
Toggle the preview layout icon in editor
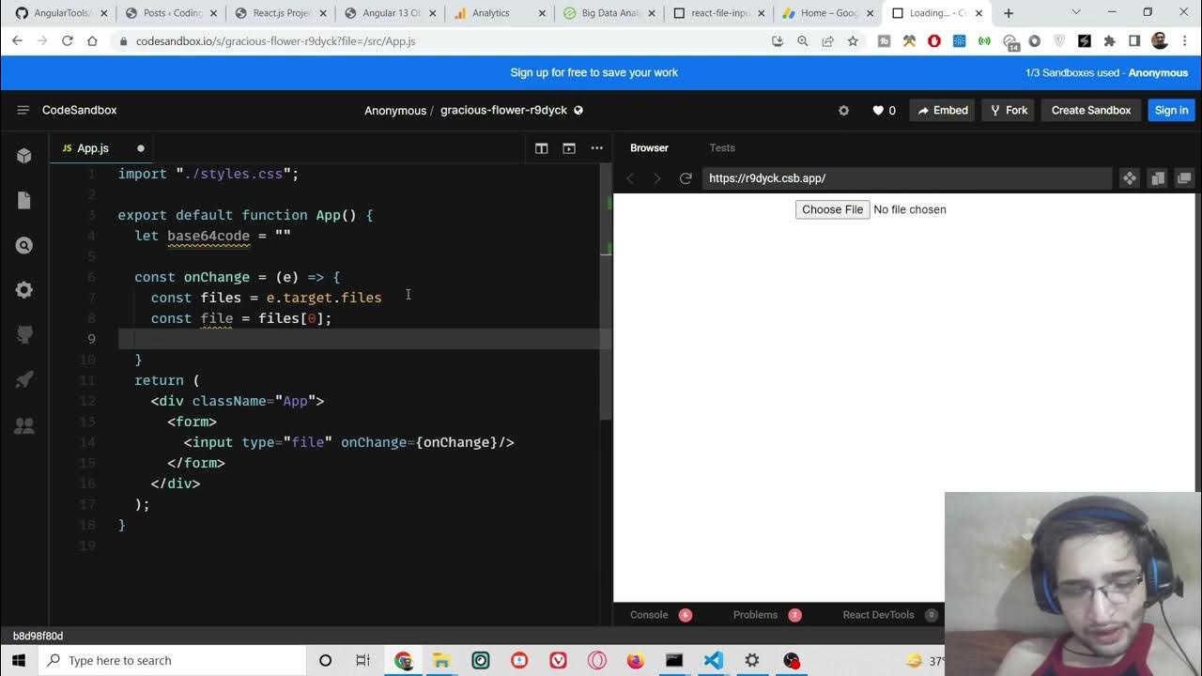tap(569, 148)
